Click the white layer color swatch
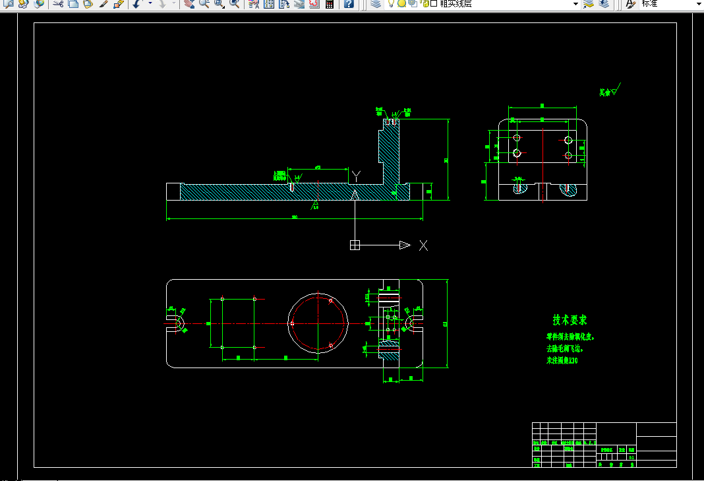This screenshot has width=704, height=481. (434, 3)
